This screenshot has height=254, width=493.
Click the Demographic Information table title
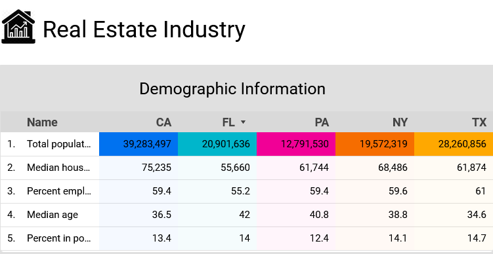click(x=232, y=89)
